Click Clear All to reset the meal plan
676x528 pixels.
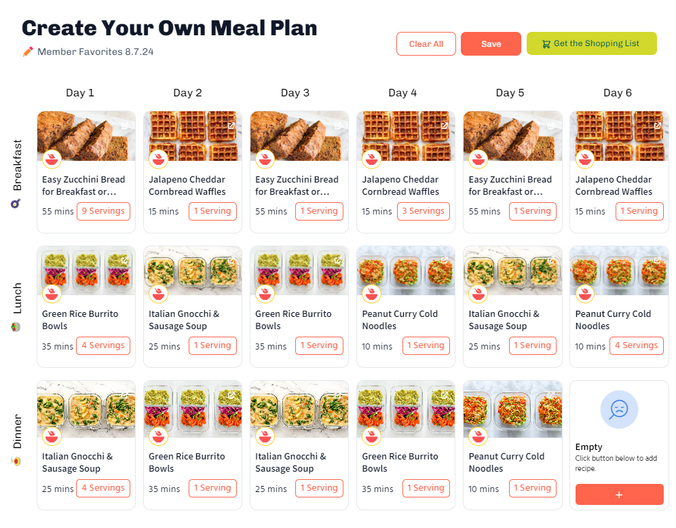426,44
